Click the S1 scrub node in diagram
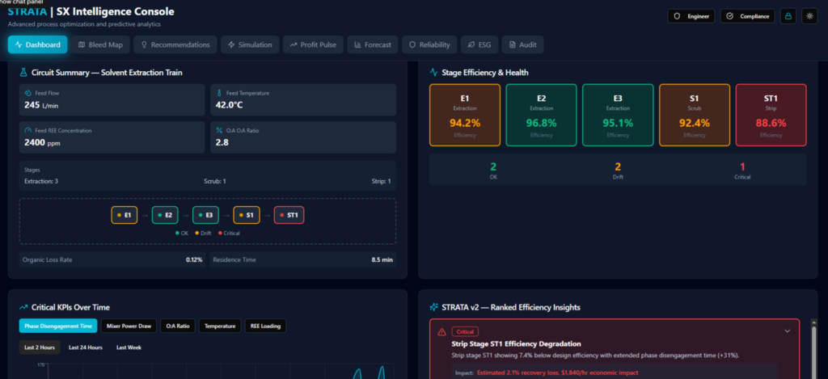Image resolution: width=828 pixels, height=379 pixels. 247,215
